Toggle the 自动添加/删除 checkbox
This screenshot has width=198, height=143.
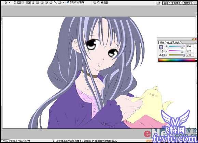[68, 2]
